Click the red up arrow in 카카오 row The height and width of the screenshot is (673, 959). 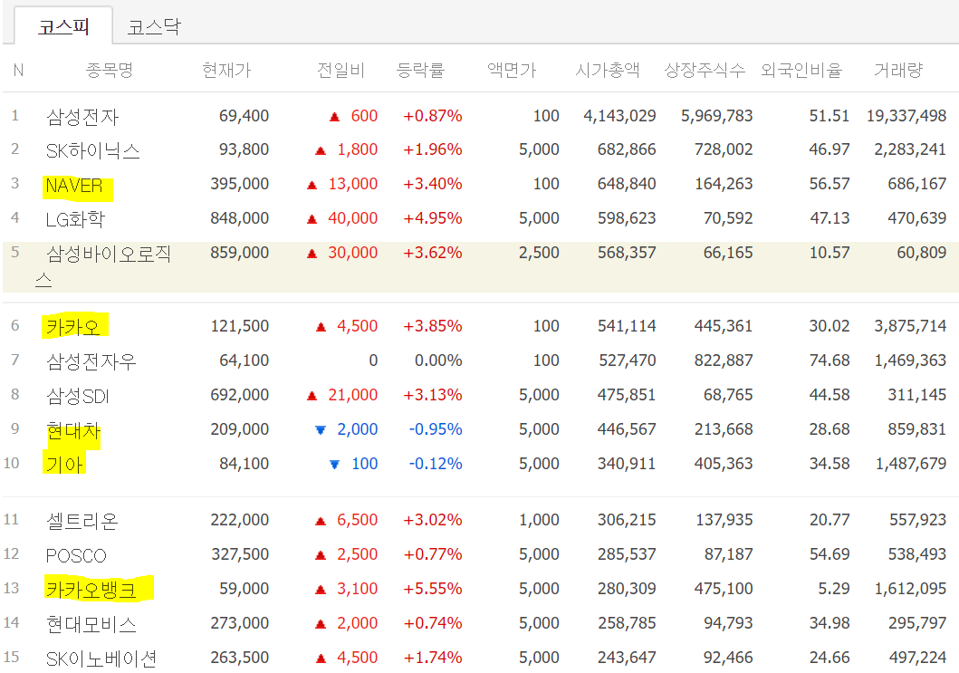point(321,327)
